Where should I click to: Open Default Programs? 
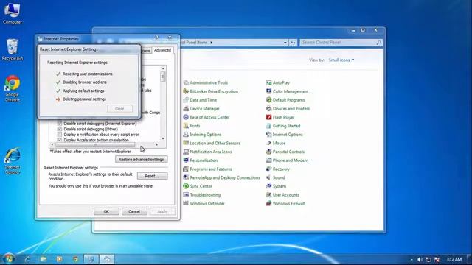(285, 100)
